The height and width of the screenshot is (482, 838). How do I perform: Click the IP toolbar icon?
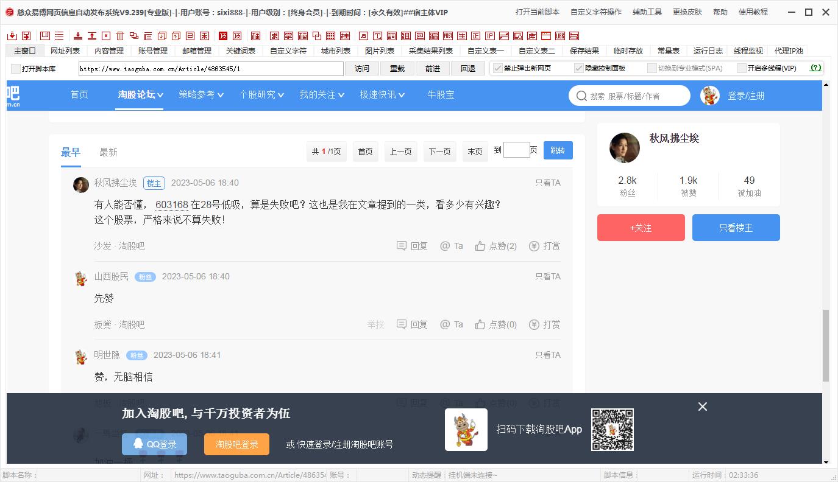[x=490, y=36]
